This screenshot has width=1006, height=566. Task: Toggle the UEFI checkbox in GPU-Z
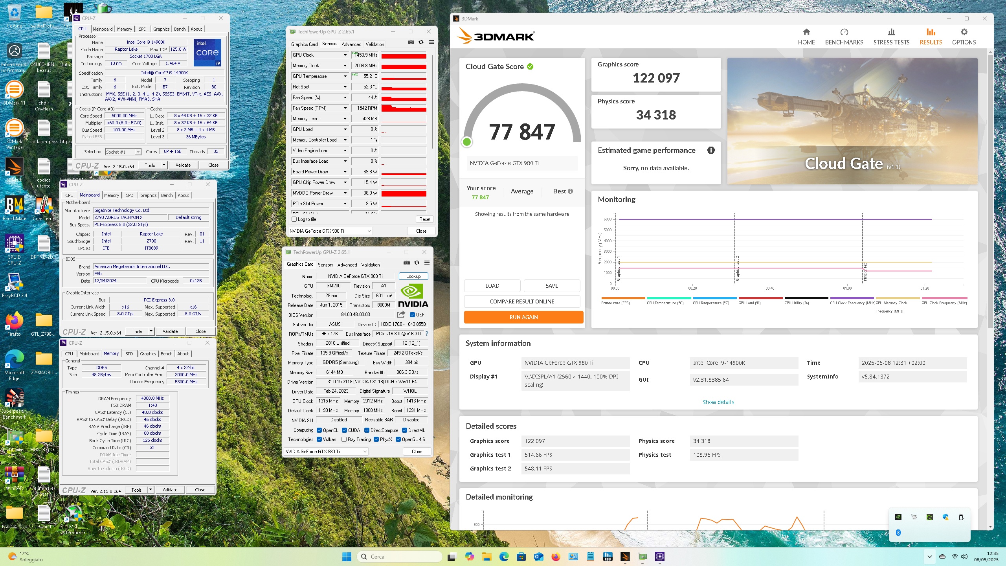[412, 315]
